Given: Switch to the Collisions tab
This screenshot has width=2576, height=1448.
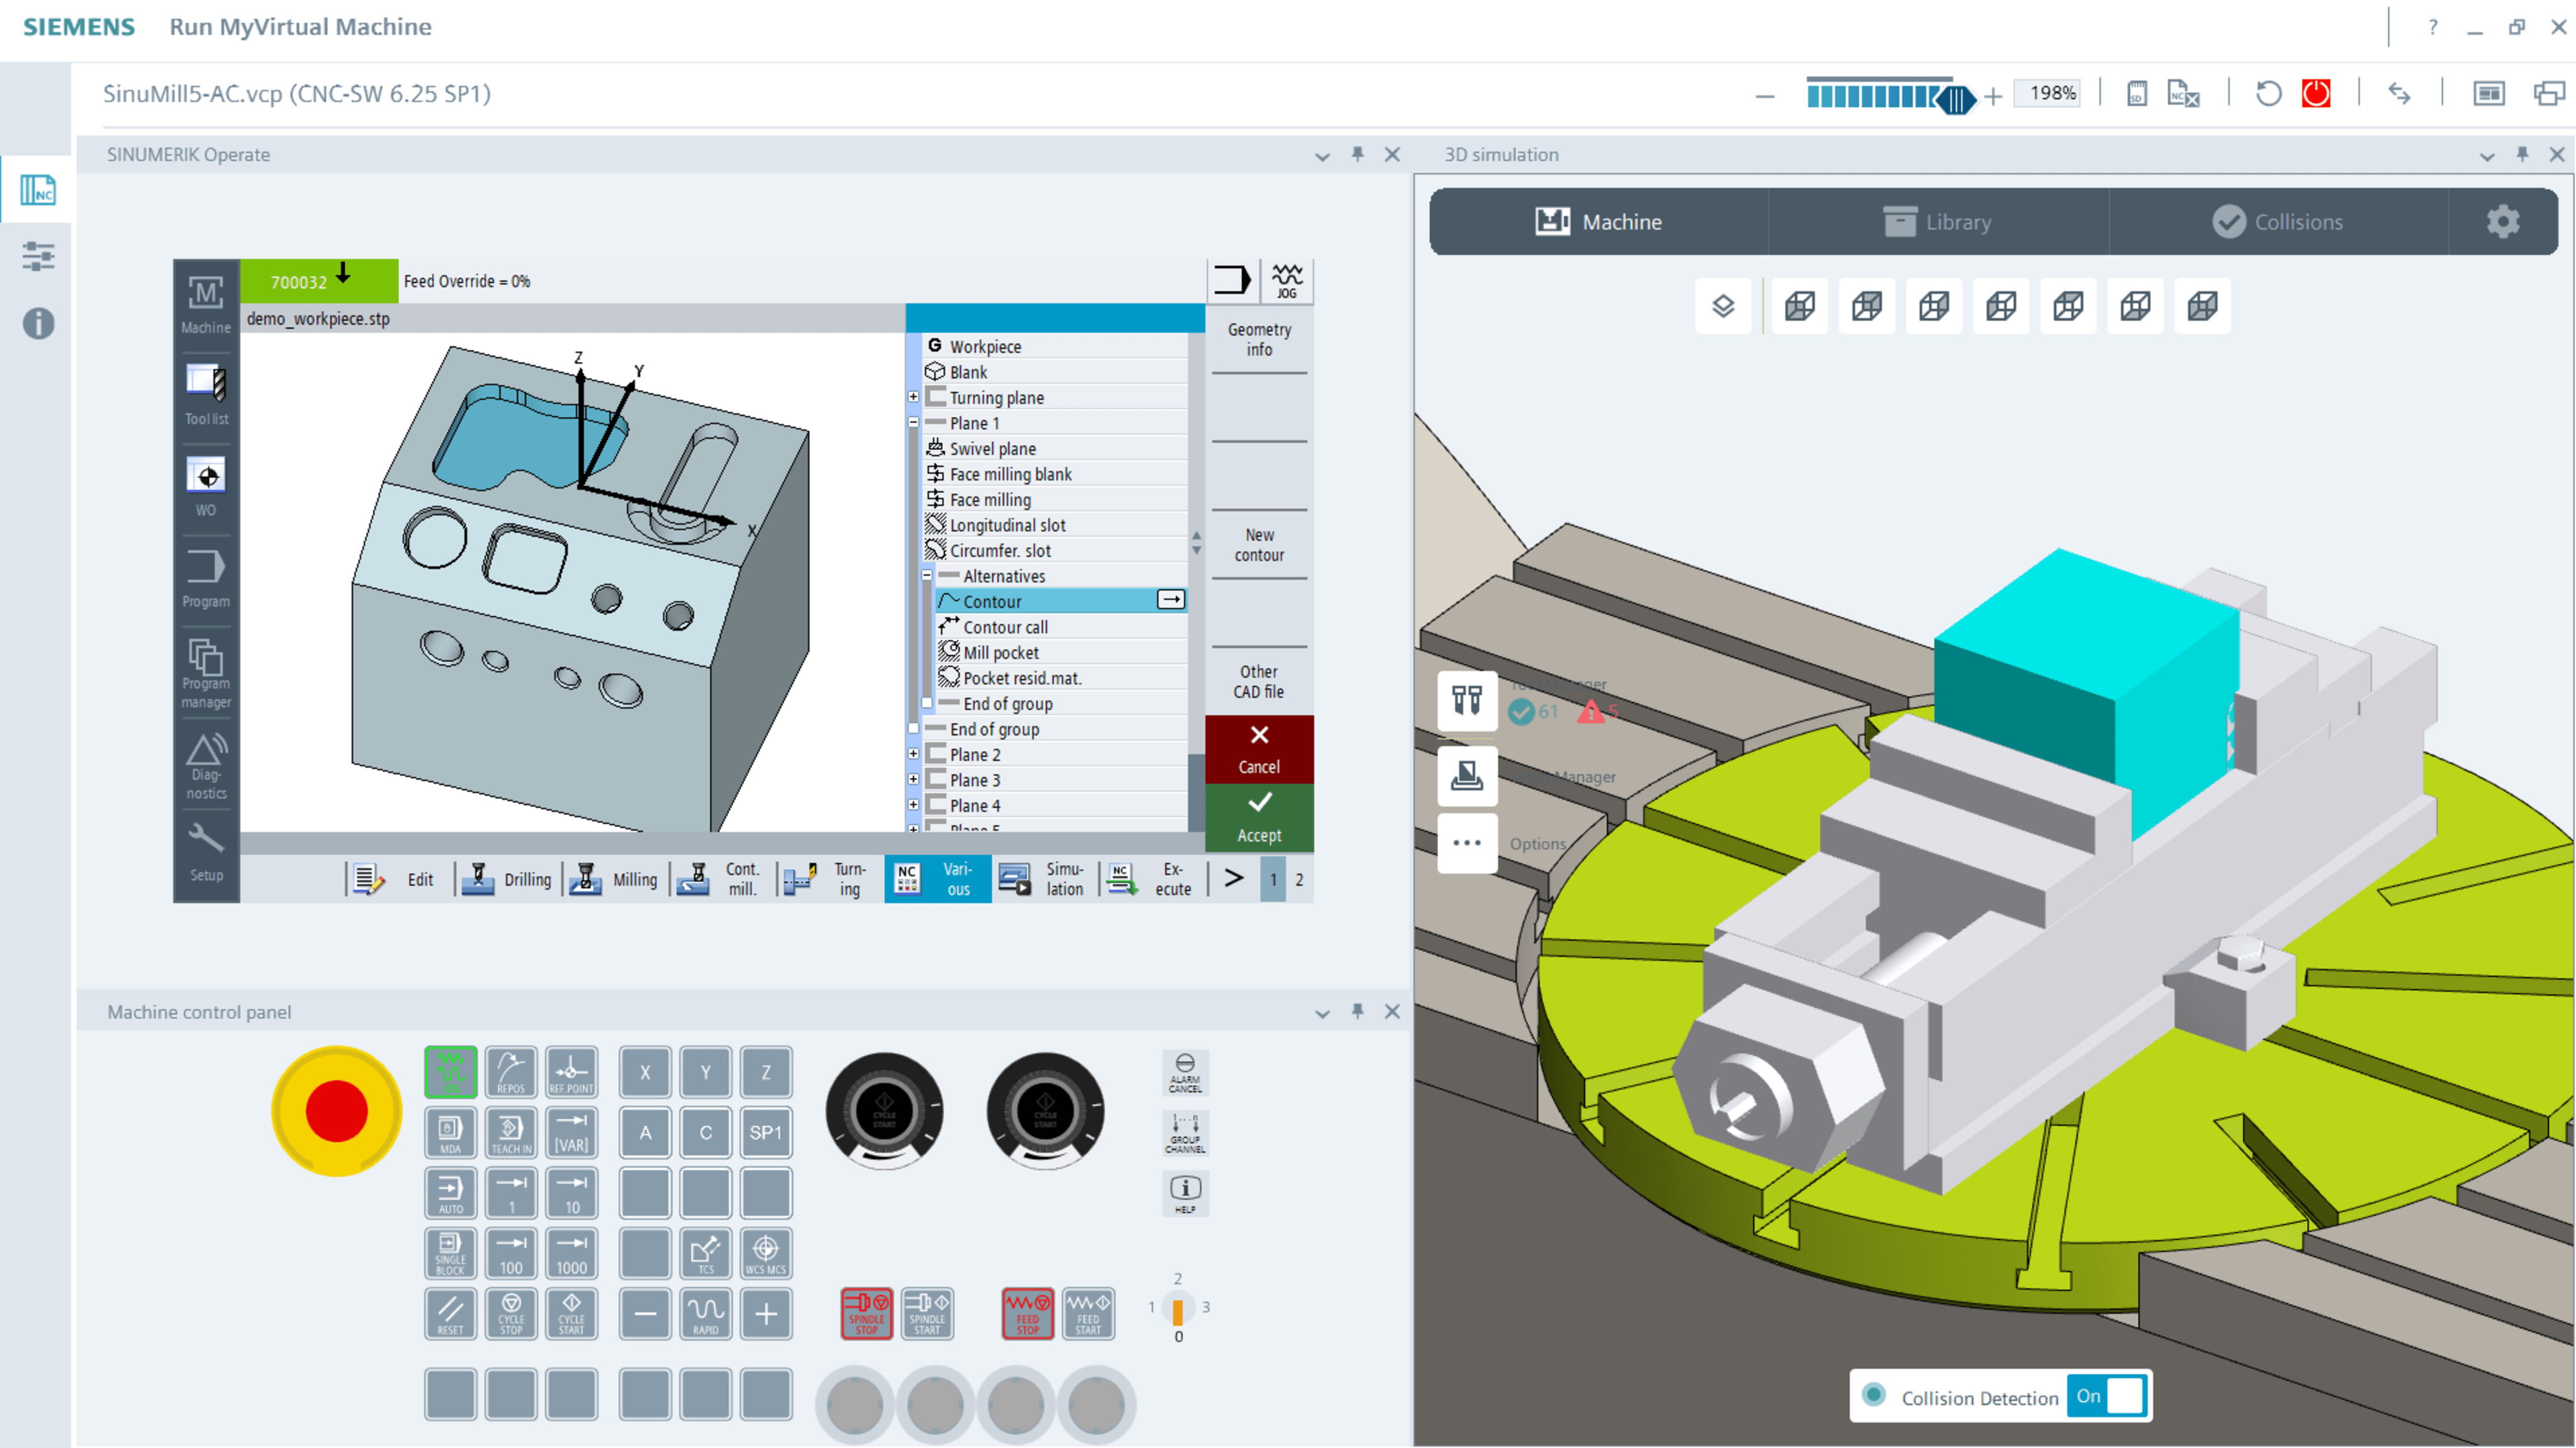Looking at the screenshot, I should click(x=2278, y=221).
